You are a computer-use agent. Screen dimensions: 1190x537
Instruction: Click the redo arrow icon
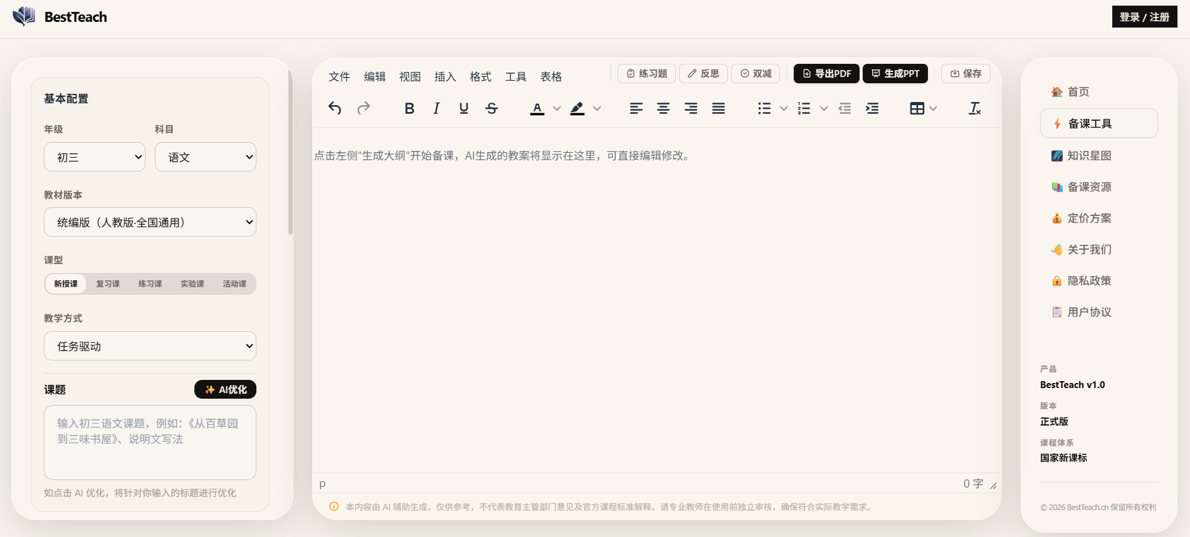(364, 108)
